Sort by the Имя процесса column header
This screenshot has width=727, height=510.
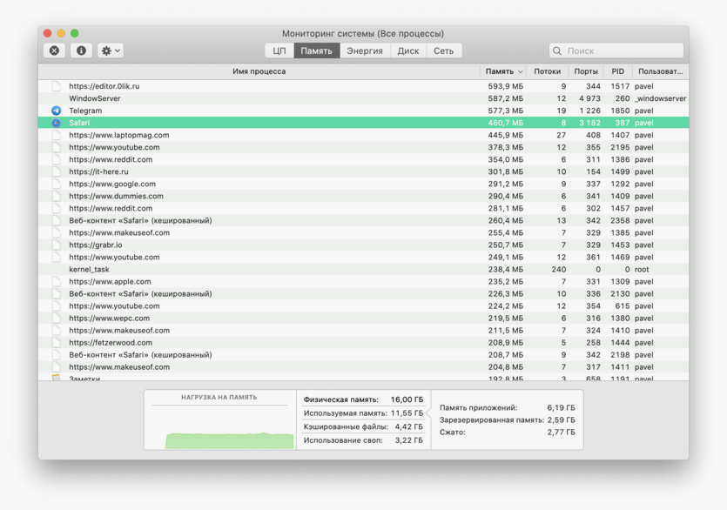pyautogui.click(x=259, y=71)
